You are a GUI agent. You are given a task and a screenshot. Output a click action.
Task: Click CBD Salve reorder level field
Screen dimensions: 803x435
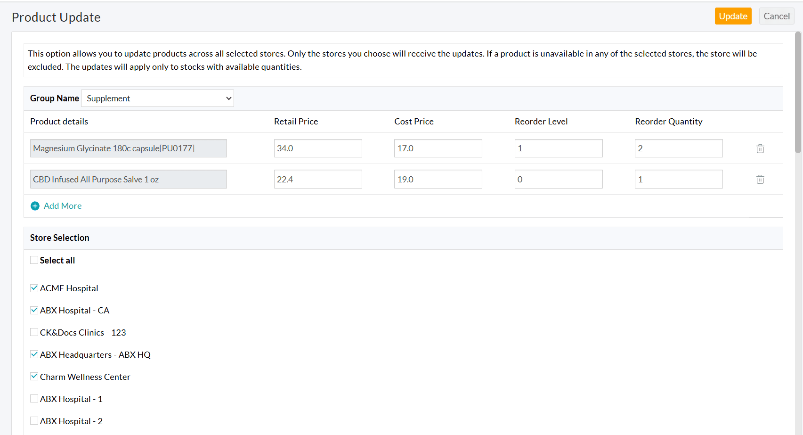pyautogui.click(x=558, y=179)
